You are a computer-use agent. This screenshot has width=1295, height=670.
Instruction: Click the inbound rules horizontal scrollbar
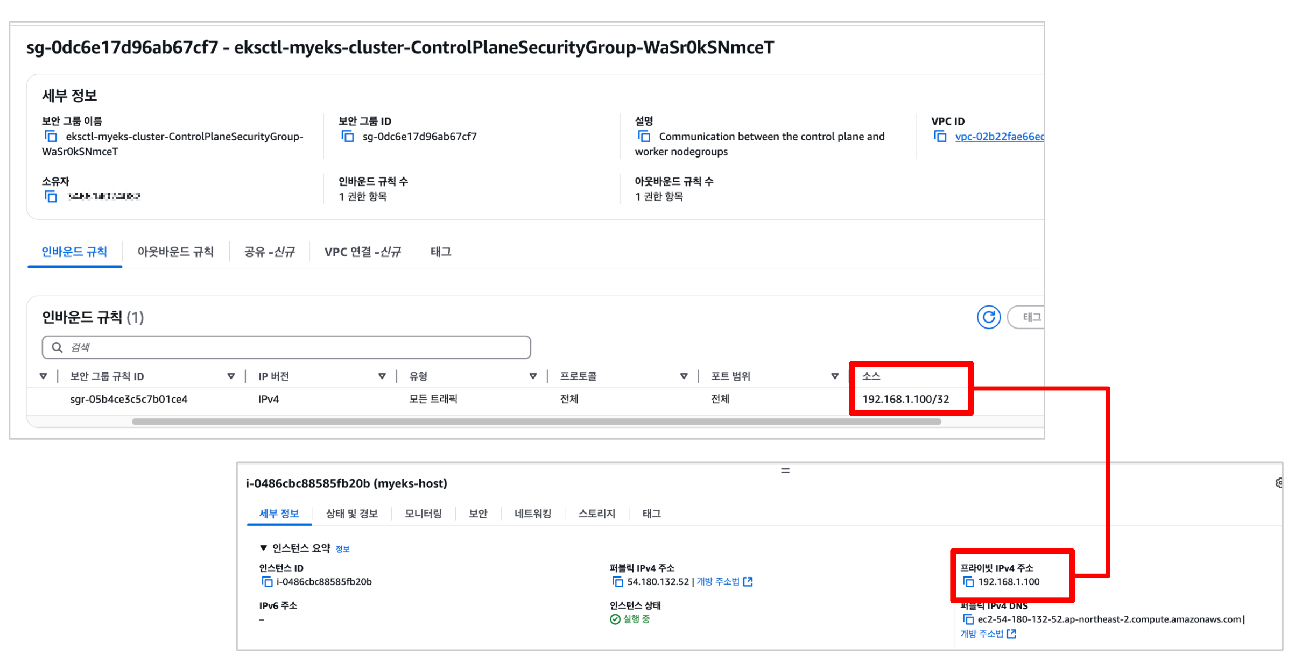coord(536,422)
